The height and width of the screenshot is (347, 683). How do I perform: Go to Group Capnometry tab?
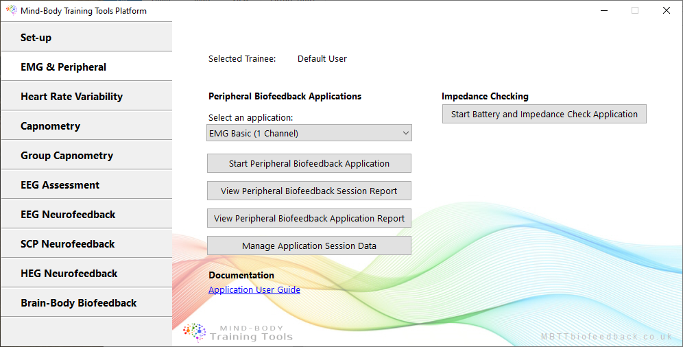(x=86, y=156)
